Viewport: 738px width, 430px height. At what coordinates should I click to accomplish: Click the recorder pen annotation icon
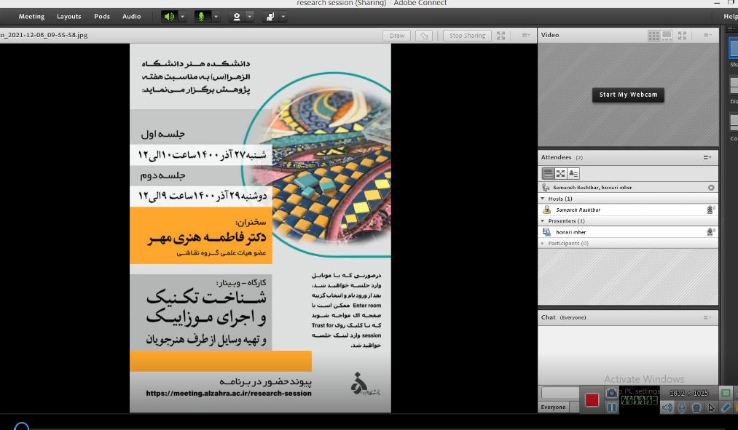(x=726, y=407)
